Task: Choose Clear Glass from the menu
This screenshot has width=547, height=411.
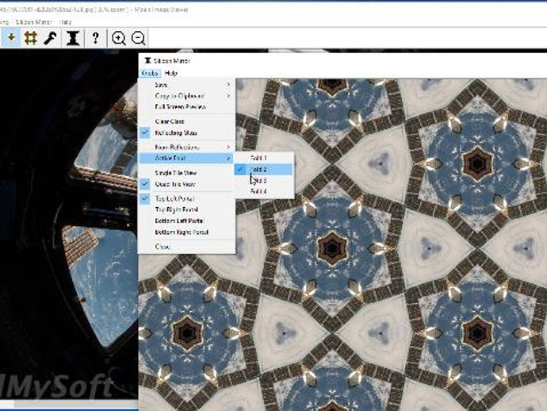Action: pyautogui.click(x=186, y=121)
